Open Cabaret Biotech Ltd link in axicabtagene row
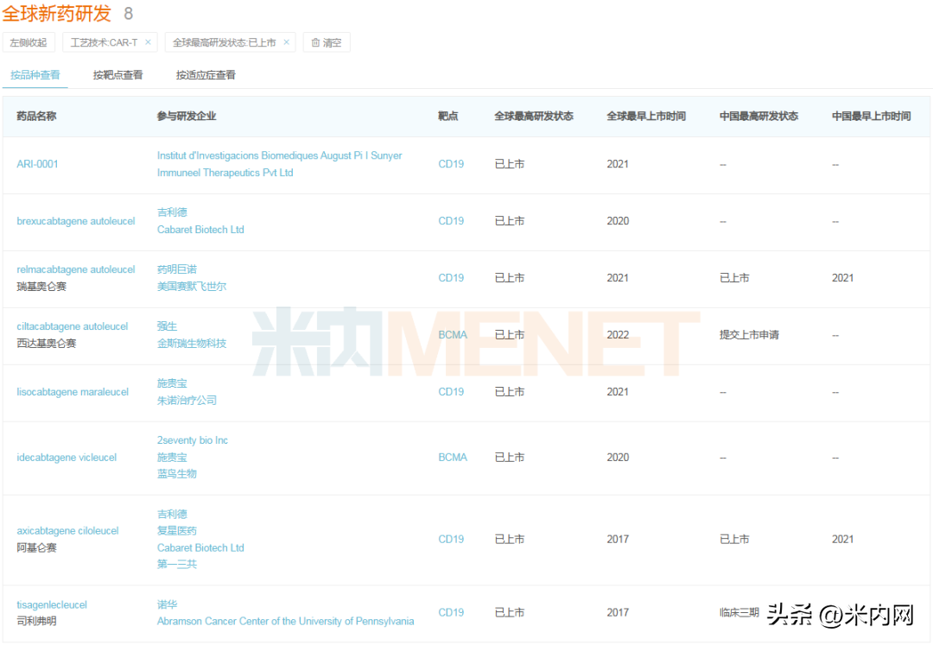 (200, 547)
